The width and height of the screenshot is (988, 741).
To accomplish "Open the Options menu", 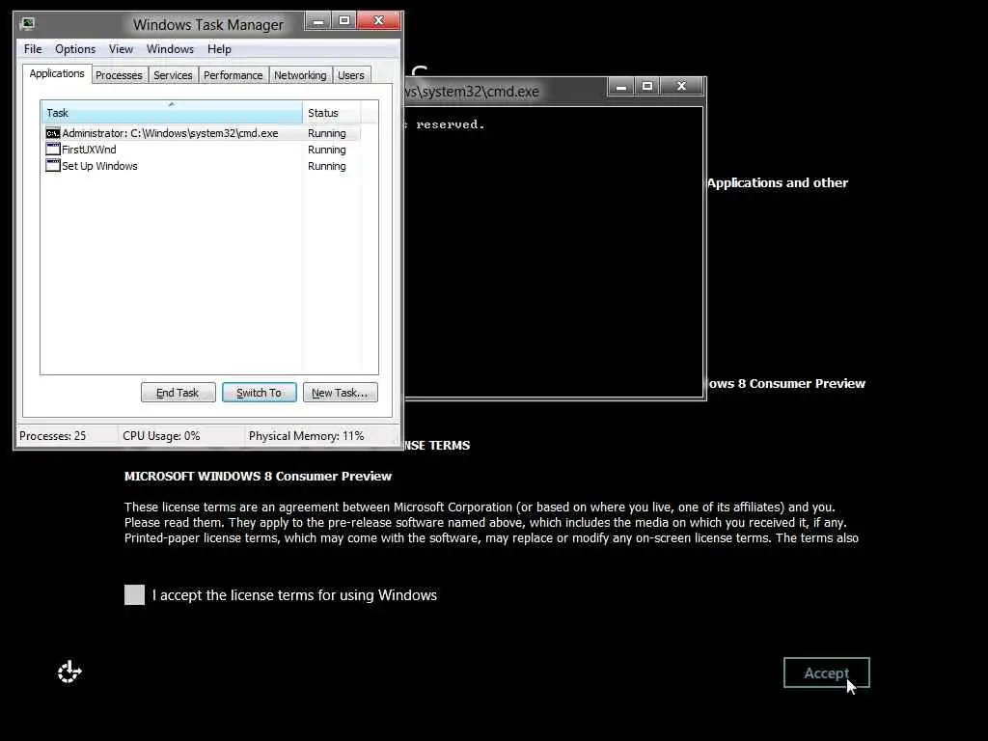I will [x=75, y=49].
